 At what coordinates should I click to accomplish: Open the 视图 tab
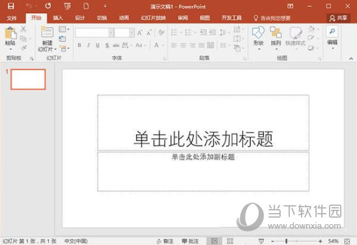pos(205,18)
